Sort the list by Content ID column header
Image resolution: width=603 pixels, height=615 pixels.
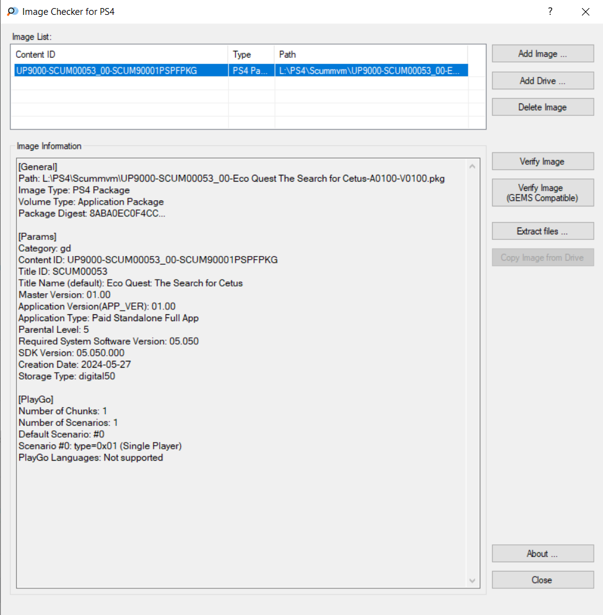point(119,55)
